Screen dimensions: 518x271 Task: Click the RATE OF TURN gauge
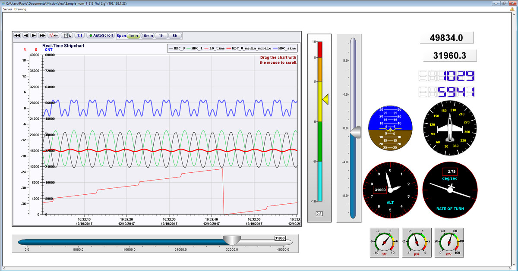[450, 190]
